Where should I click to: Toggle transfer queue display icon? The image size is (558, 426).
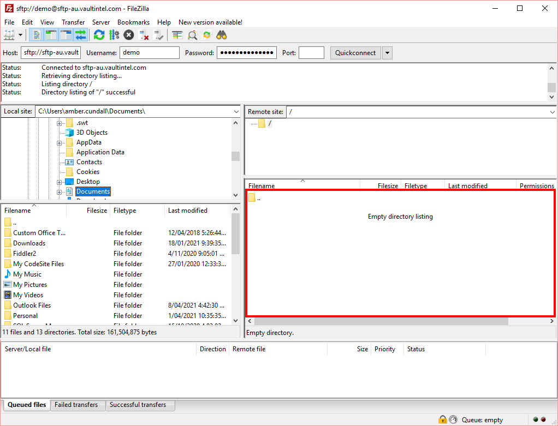tap(81, 35)
